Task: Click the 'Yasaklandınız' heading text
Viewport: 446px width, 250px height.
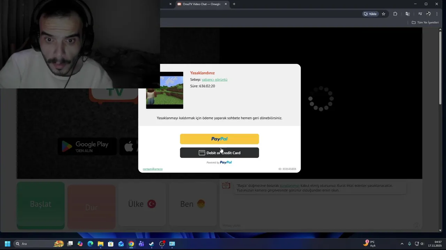Action: click(x=202, y=73)
